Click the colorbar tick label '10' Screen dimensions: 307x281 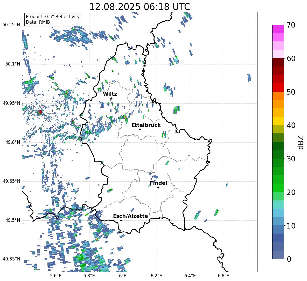tap(291, 226)
